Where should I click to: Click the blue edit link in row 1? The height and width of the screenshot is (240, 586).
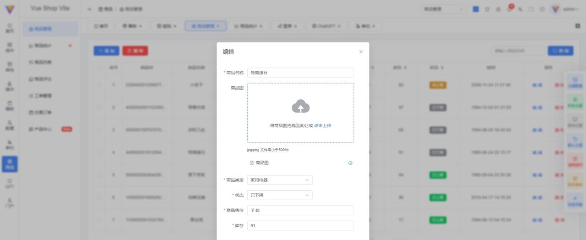(x=537, y=85)
